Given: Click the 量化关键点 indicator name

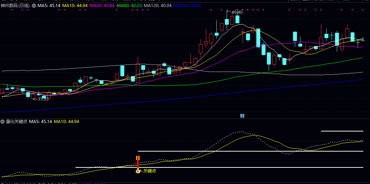Looking at the screenshot, I should (17, 122).
